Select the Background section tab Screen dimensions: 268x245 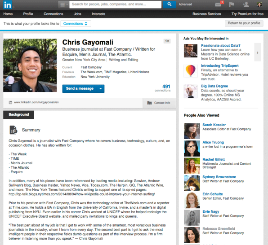click(x=18, y=115)
